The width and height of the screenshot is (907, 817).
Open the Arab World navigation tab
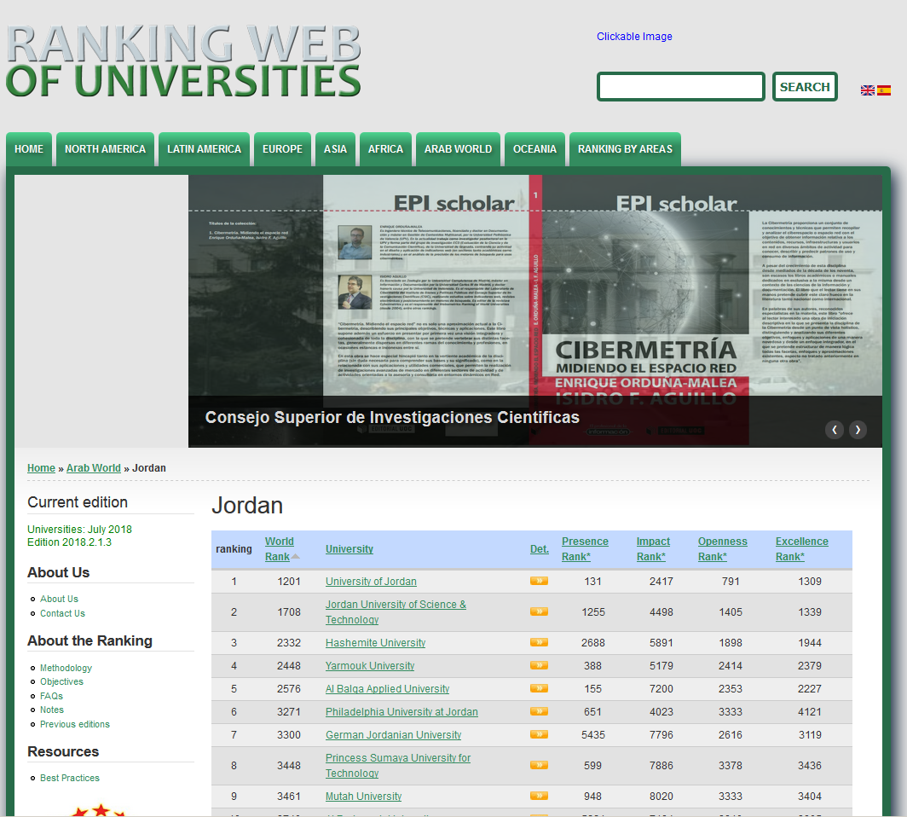point(458,149)
